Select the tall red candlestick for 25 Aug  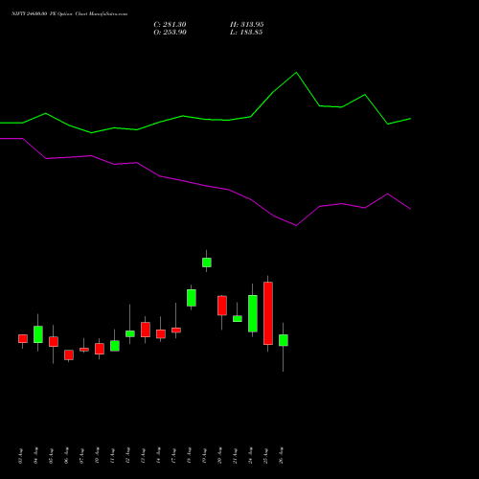pos(268,313)
